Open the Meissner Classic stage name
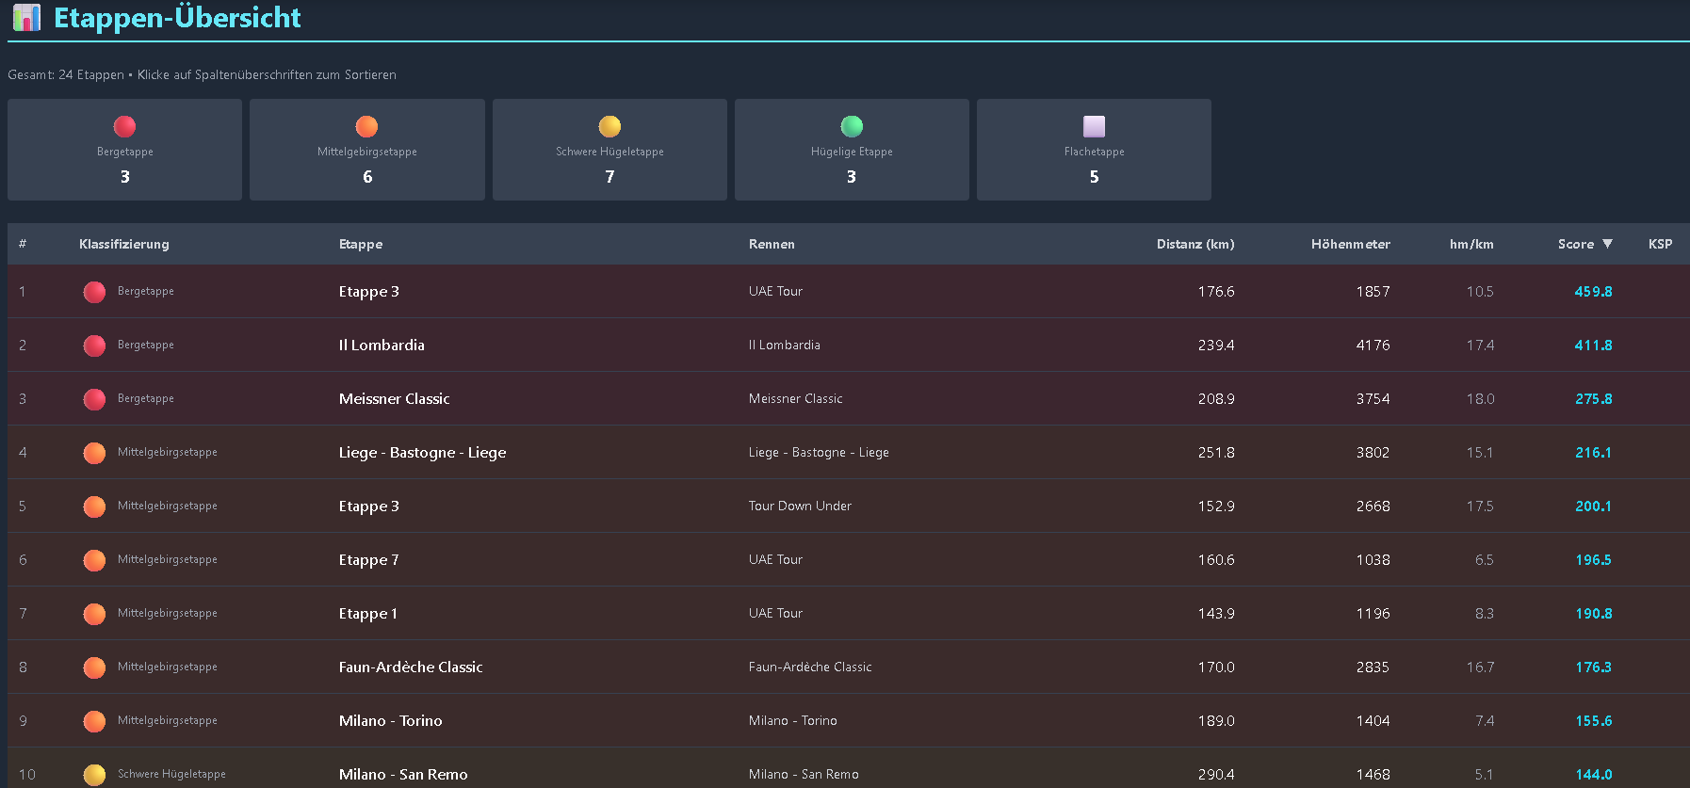Image resolution: width=1690 pixels, height=788 pixels. (394, 399)
